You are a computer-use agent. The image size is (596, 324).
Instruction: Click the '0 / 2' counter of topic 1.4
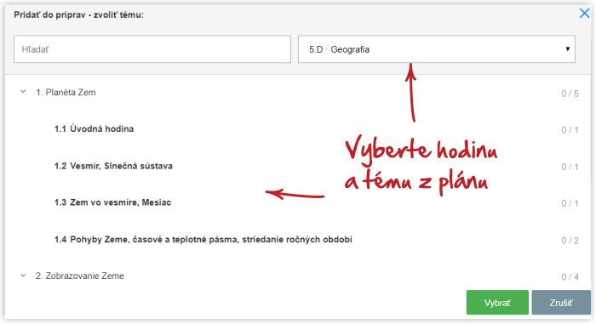point(570,241)
